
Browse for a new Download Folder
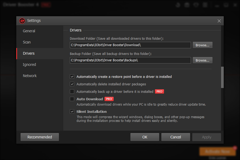point(202,45)
